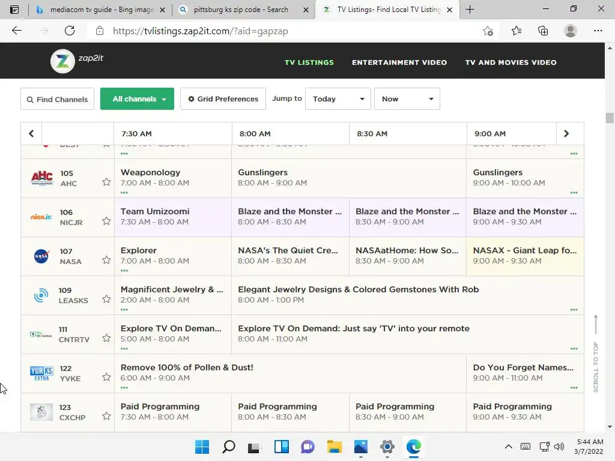The height and width of the screenshot is (461, 615).
Task: Open browser Settings and more menu
Action: [598, 31]
